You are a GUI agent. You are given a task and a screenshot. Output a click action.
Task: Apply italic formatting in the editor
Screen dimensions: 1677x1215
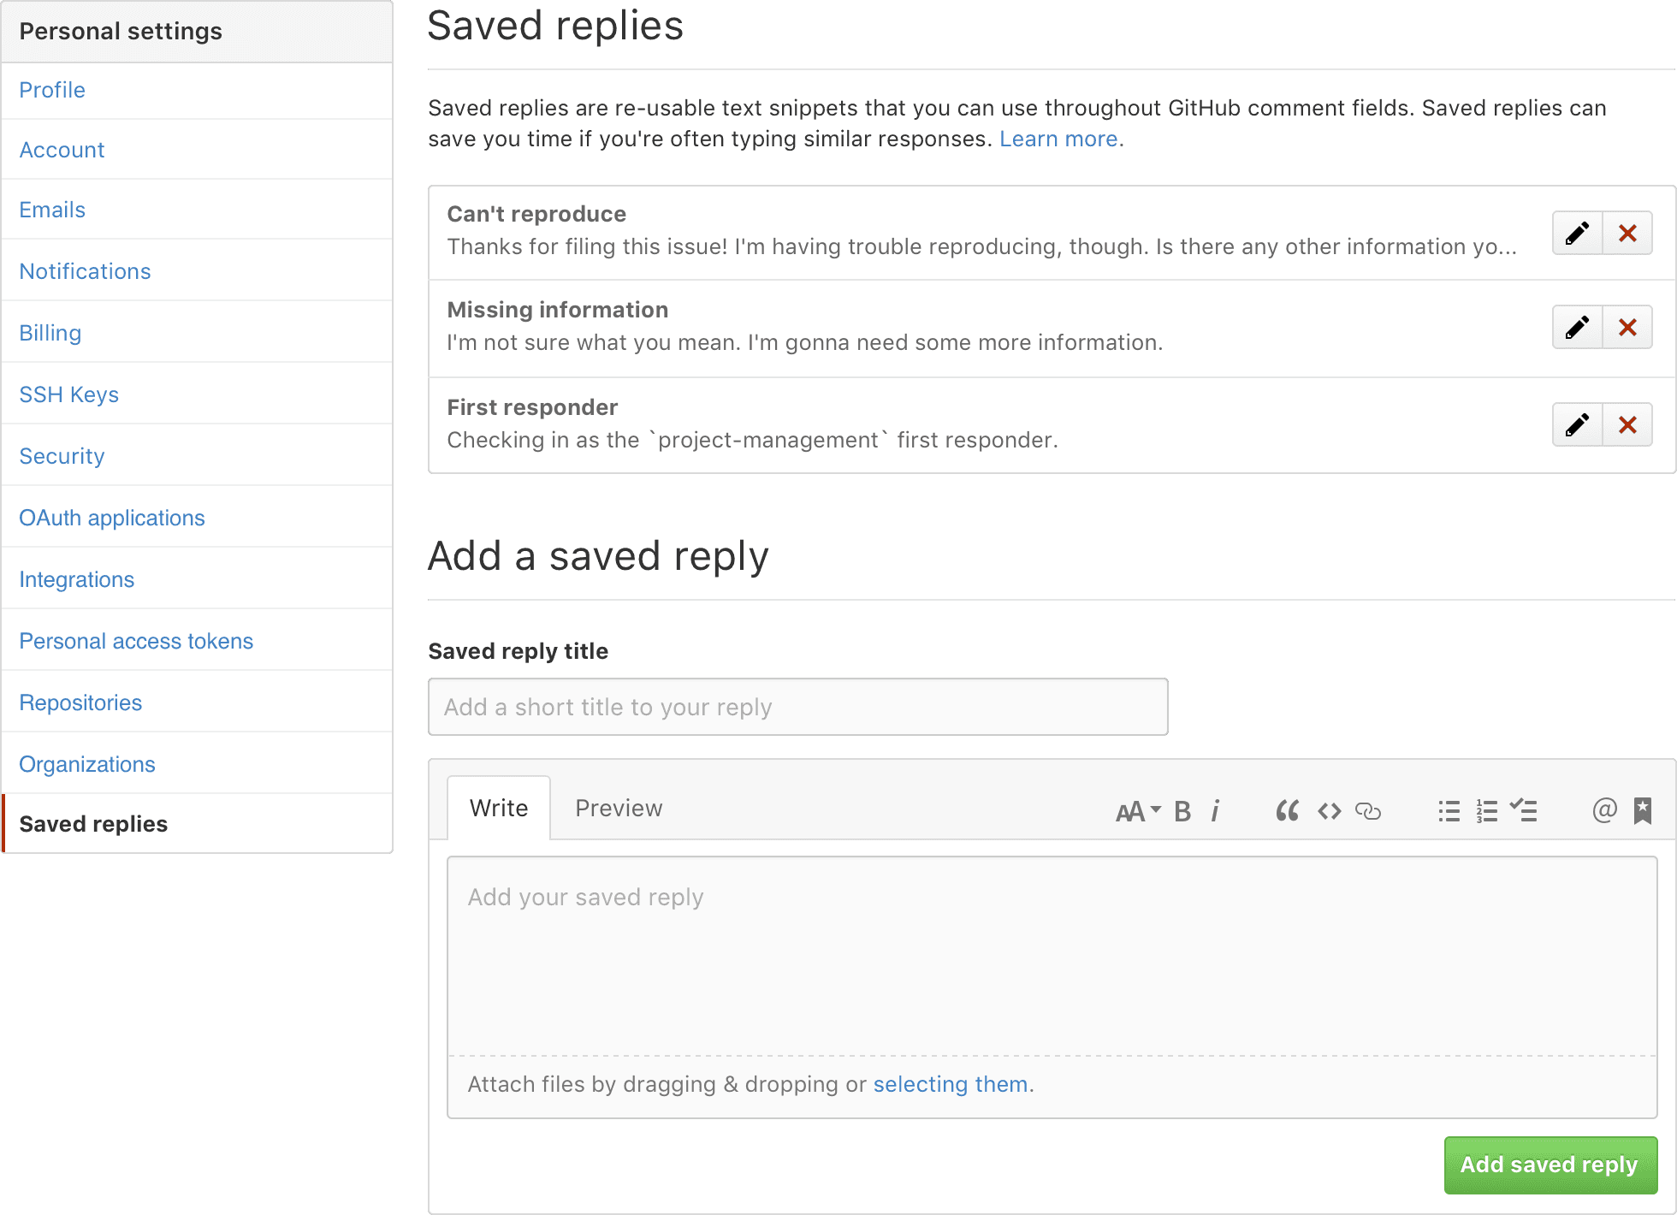point(1216,810)
